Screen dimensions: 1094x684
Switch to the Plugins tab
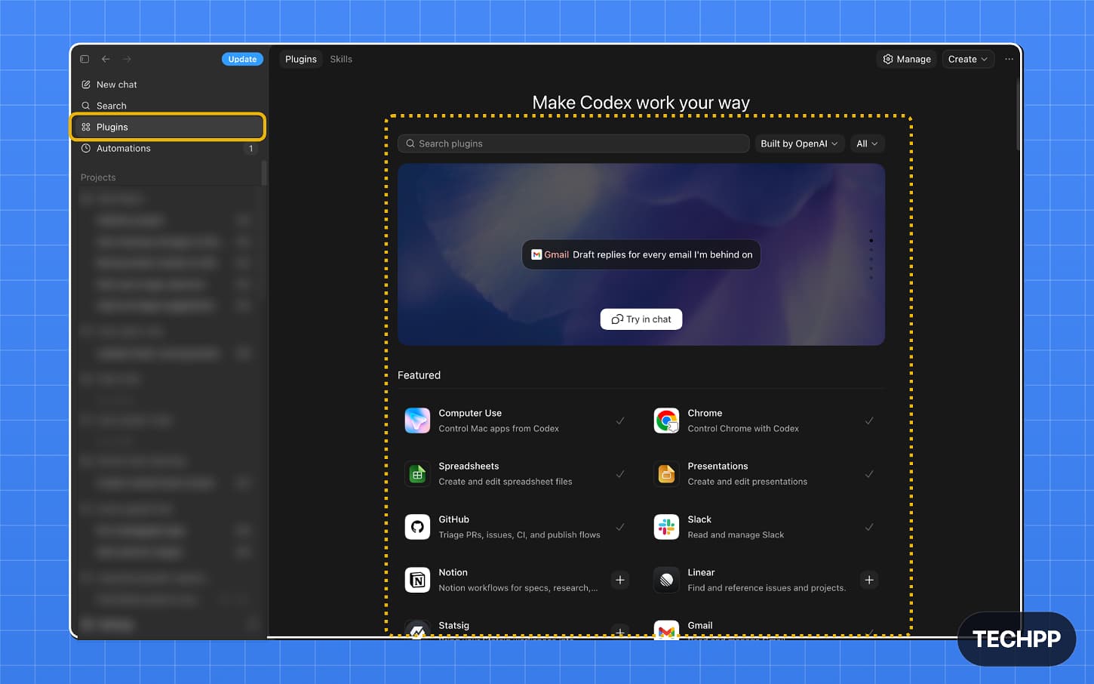[x=301, y=59]
